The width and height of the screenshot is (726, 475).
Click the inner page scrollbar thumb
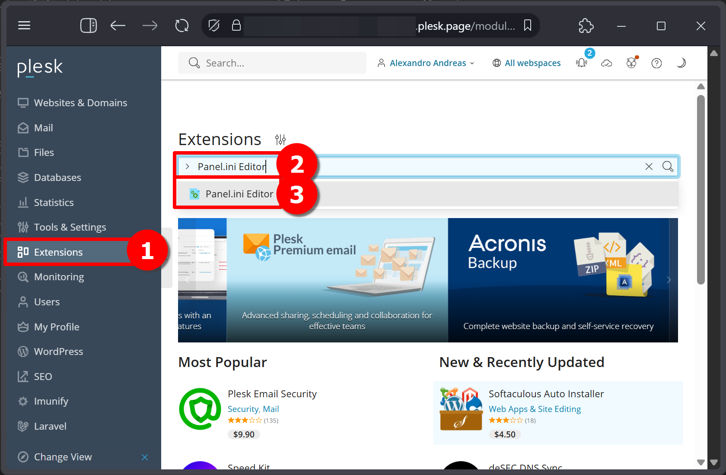tap(701, 189)
